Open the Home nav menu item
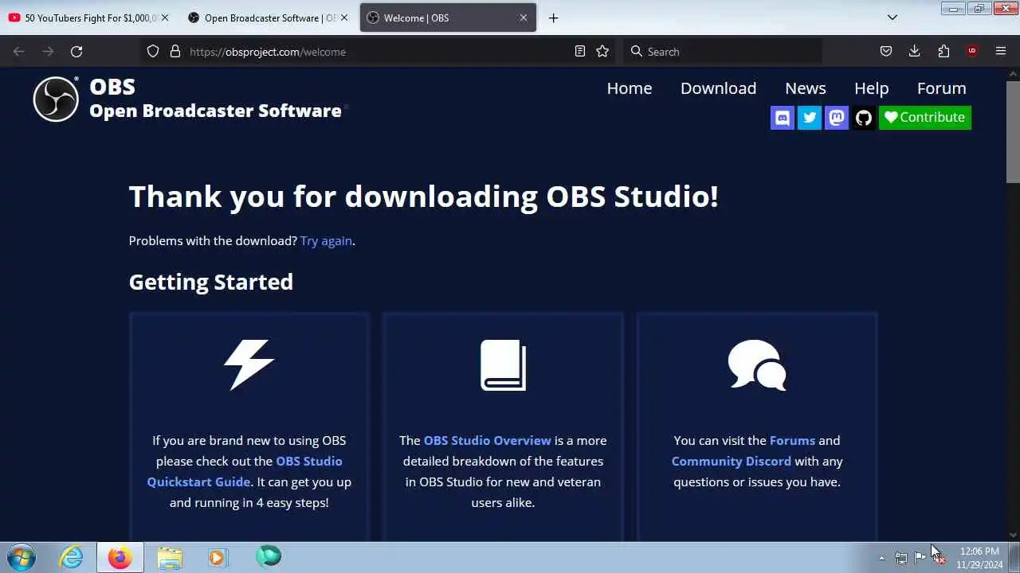The height and width of the screenshot is (573, 1020). point(630,88)
